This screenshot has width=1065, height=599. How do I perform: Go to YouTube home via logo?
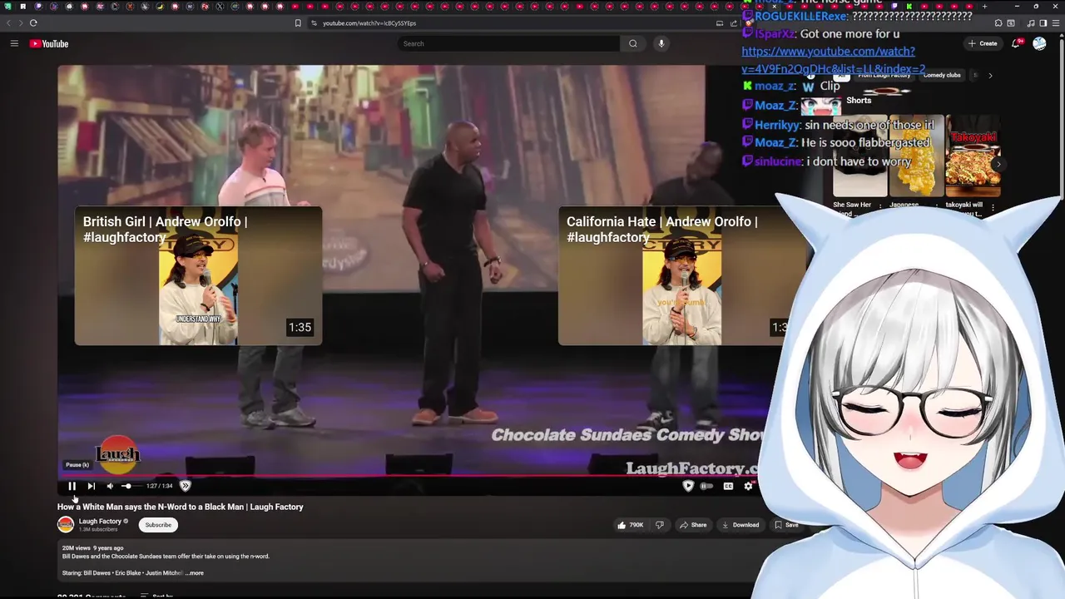(x=49, y=43)
